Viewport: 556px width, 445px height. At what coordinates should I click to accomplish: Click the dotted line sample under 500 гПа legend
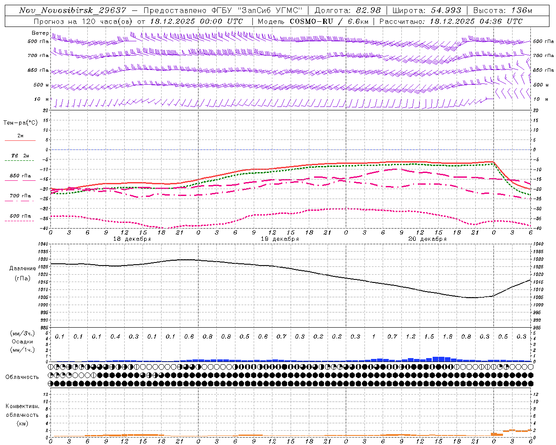20,221
